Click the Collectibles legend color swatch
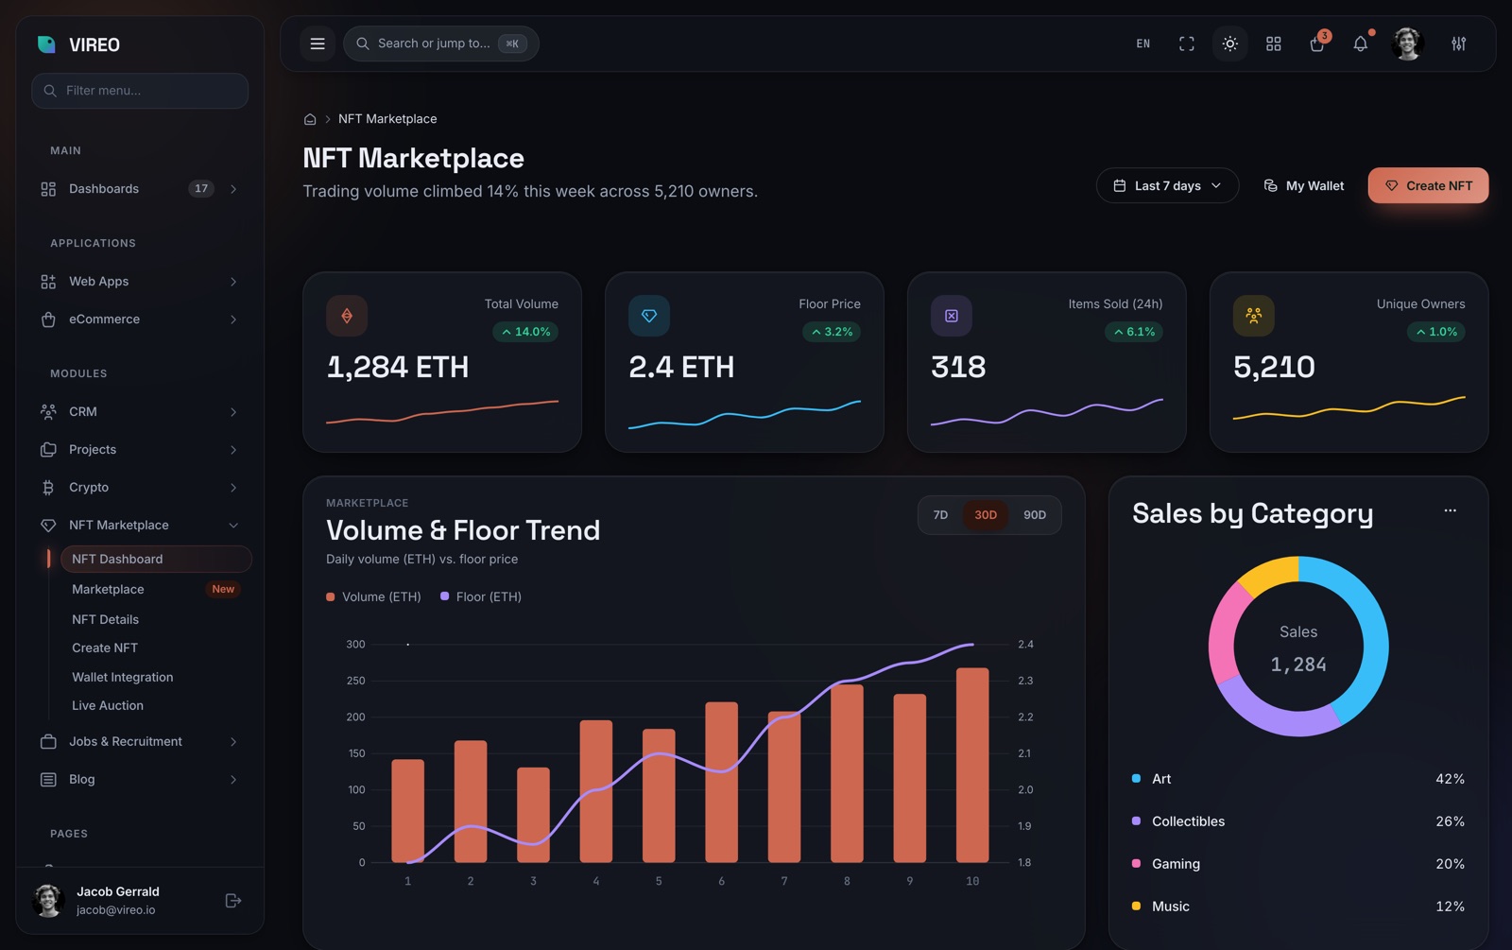1512x950 pixels. [1136, 821]
